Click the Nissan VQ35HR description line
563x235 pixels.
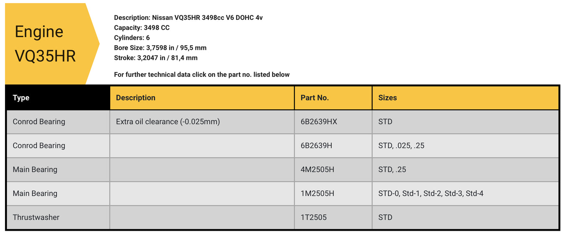[x=188, y=18]
